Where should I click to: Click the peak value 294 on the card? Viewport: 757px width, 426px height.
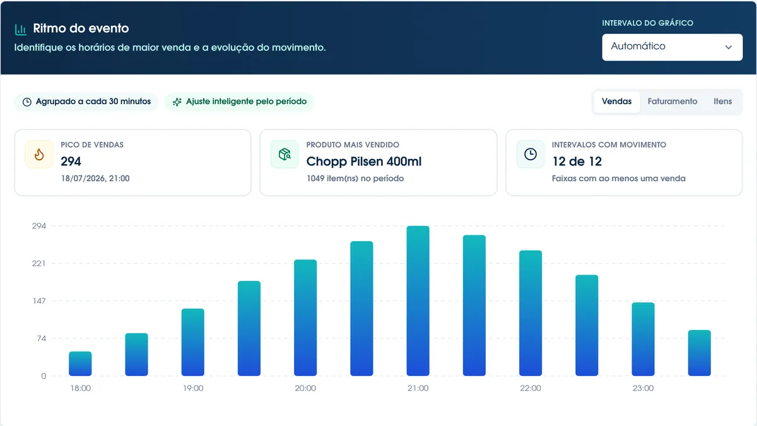[x=71, y=162]
